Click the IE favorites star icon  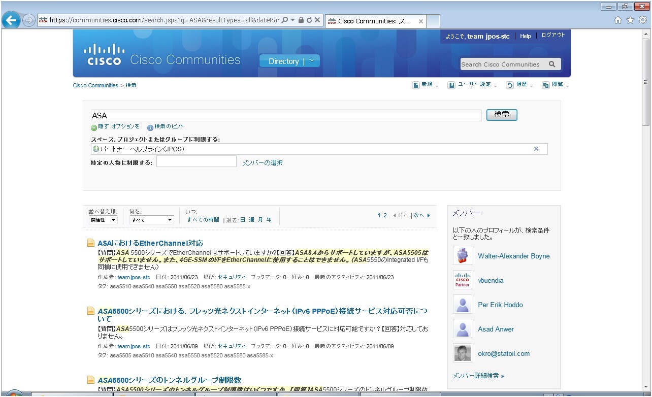630,20
